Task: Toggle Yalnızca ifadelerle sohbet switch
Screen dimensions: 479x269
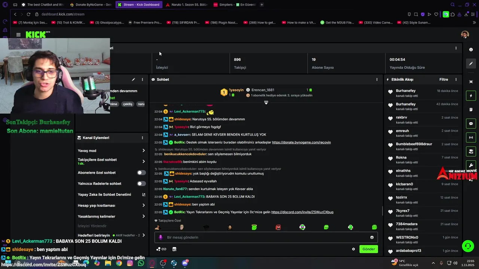Action: tap(141, 183)
